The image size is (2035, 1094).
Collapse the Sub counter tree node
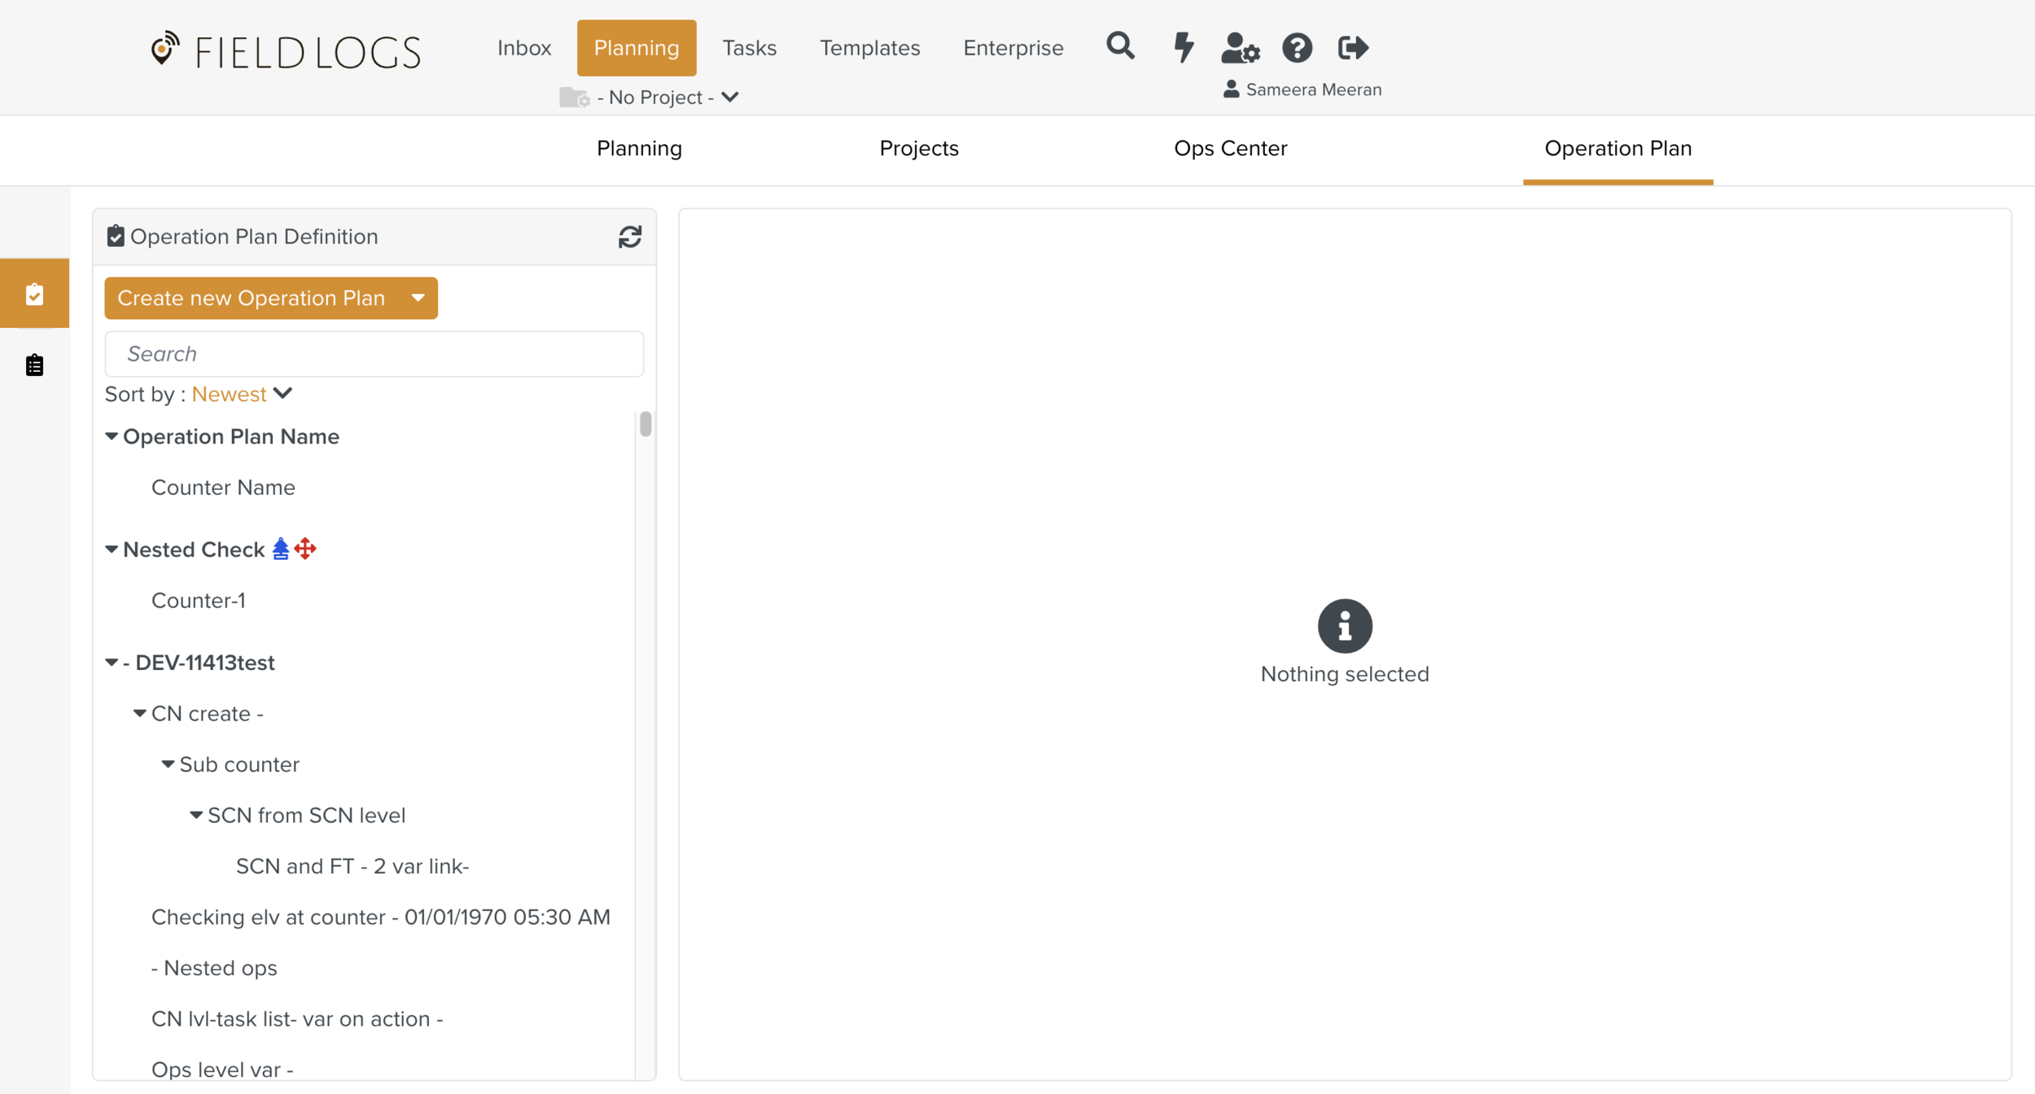(x=168, y=764)
